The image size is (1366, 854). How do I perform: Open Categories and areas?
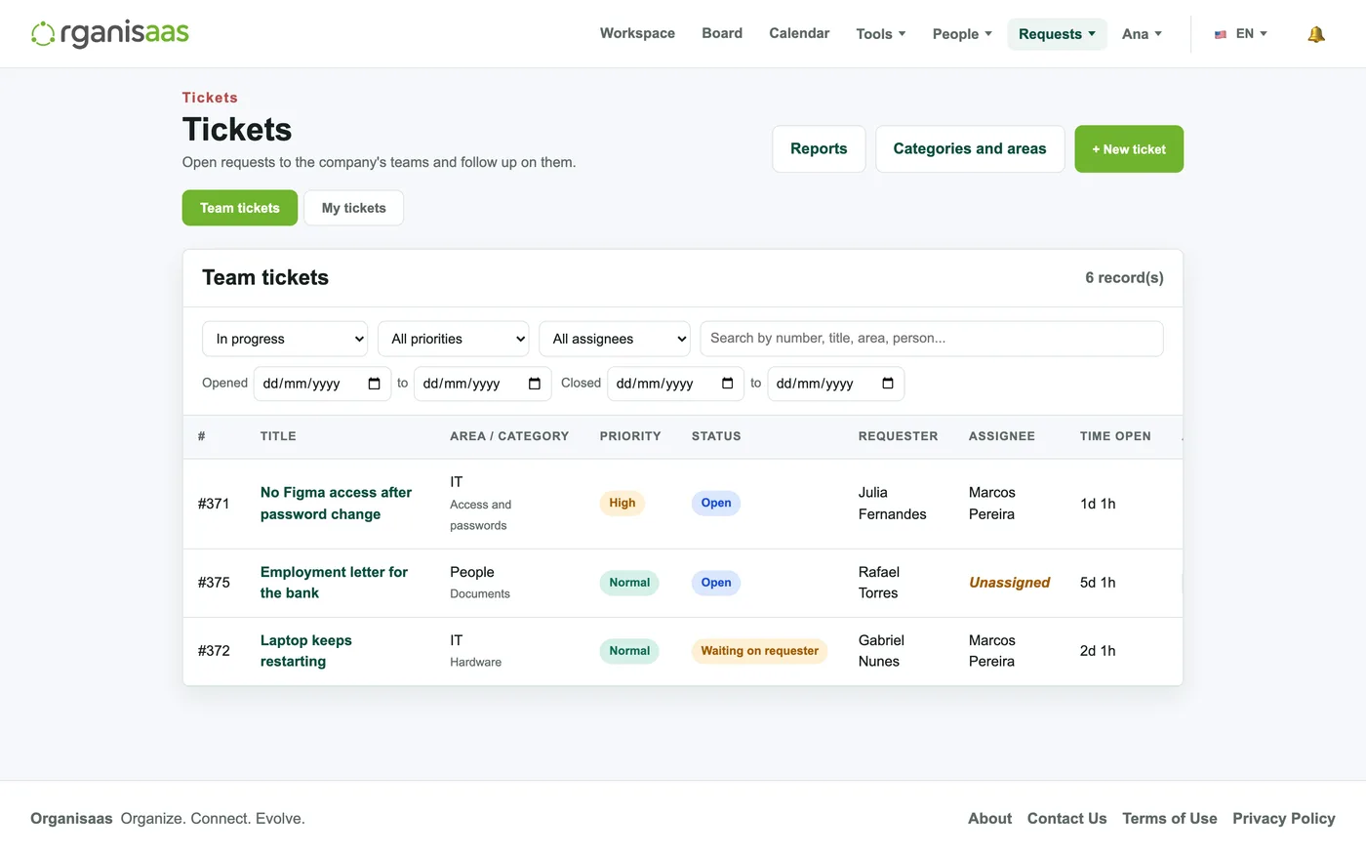click(970, 149)
